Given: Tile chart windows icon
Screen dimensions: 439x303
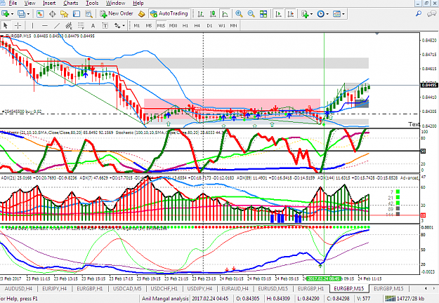Looking at the screenshot, I should pyautogui.click(x=263, y=14).
